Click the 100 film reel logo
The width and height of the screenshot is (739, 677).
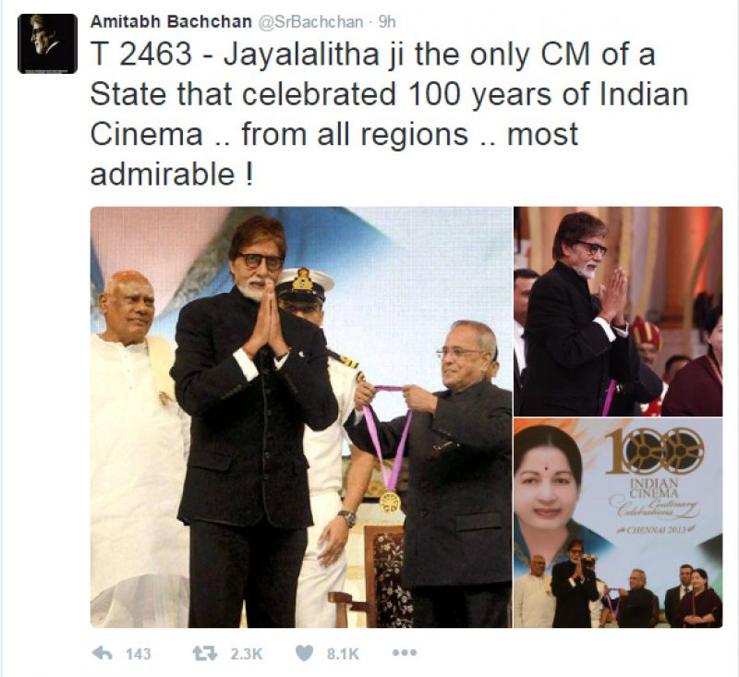pos(655,451)
